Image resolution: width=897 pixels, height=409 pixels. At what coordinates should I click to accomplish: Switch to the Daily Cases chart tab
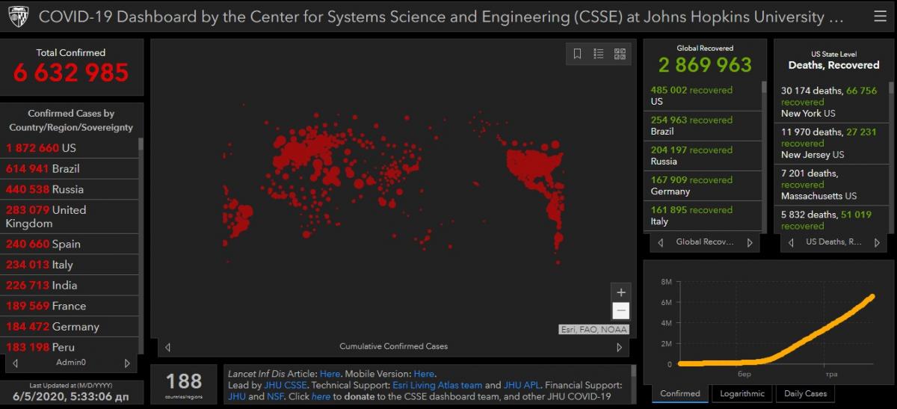pos(805,393)
